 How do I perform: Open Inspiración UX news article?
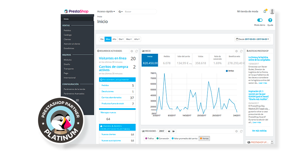tap(259, 96)
